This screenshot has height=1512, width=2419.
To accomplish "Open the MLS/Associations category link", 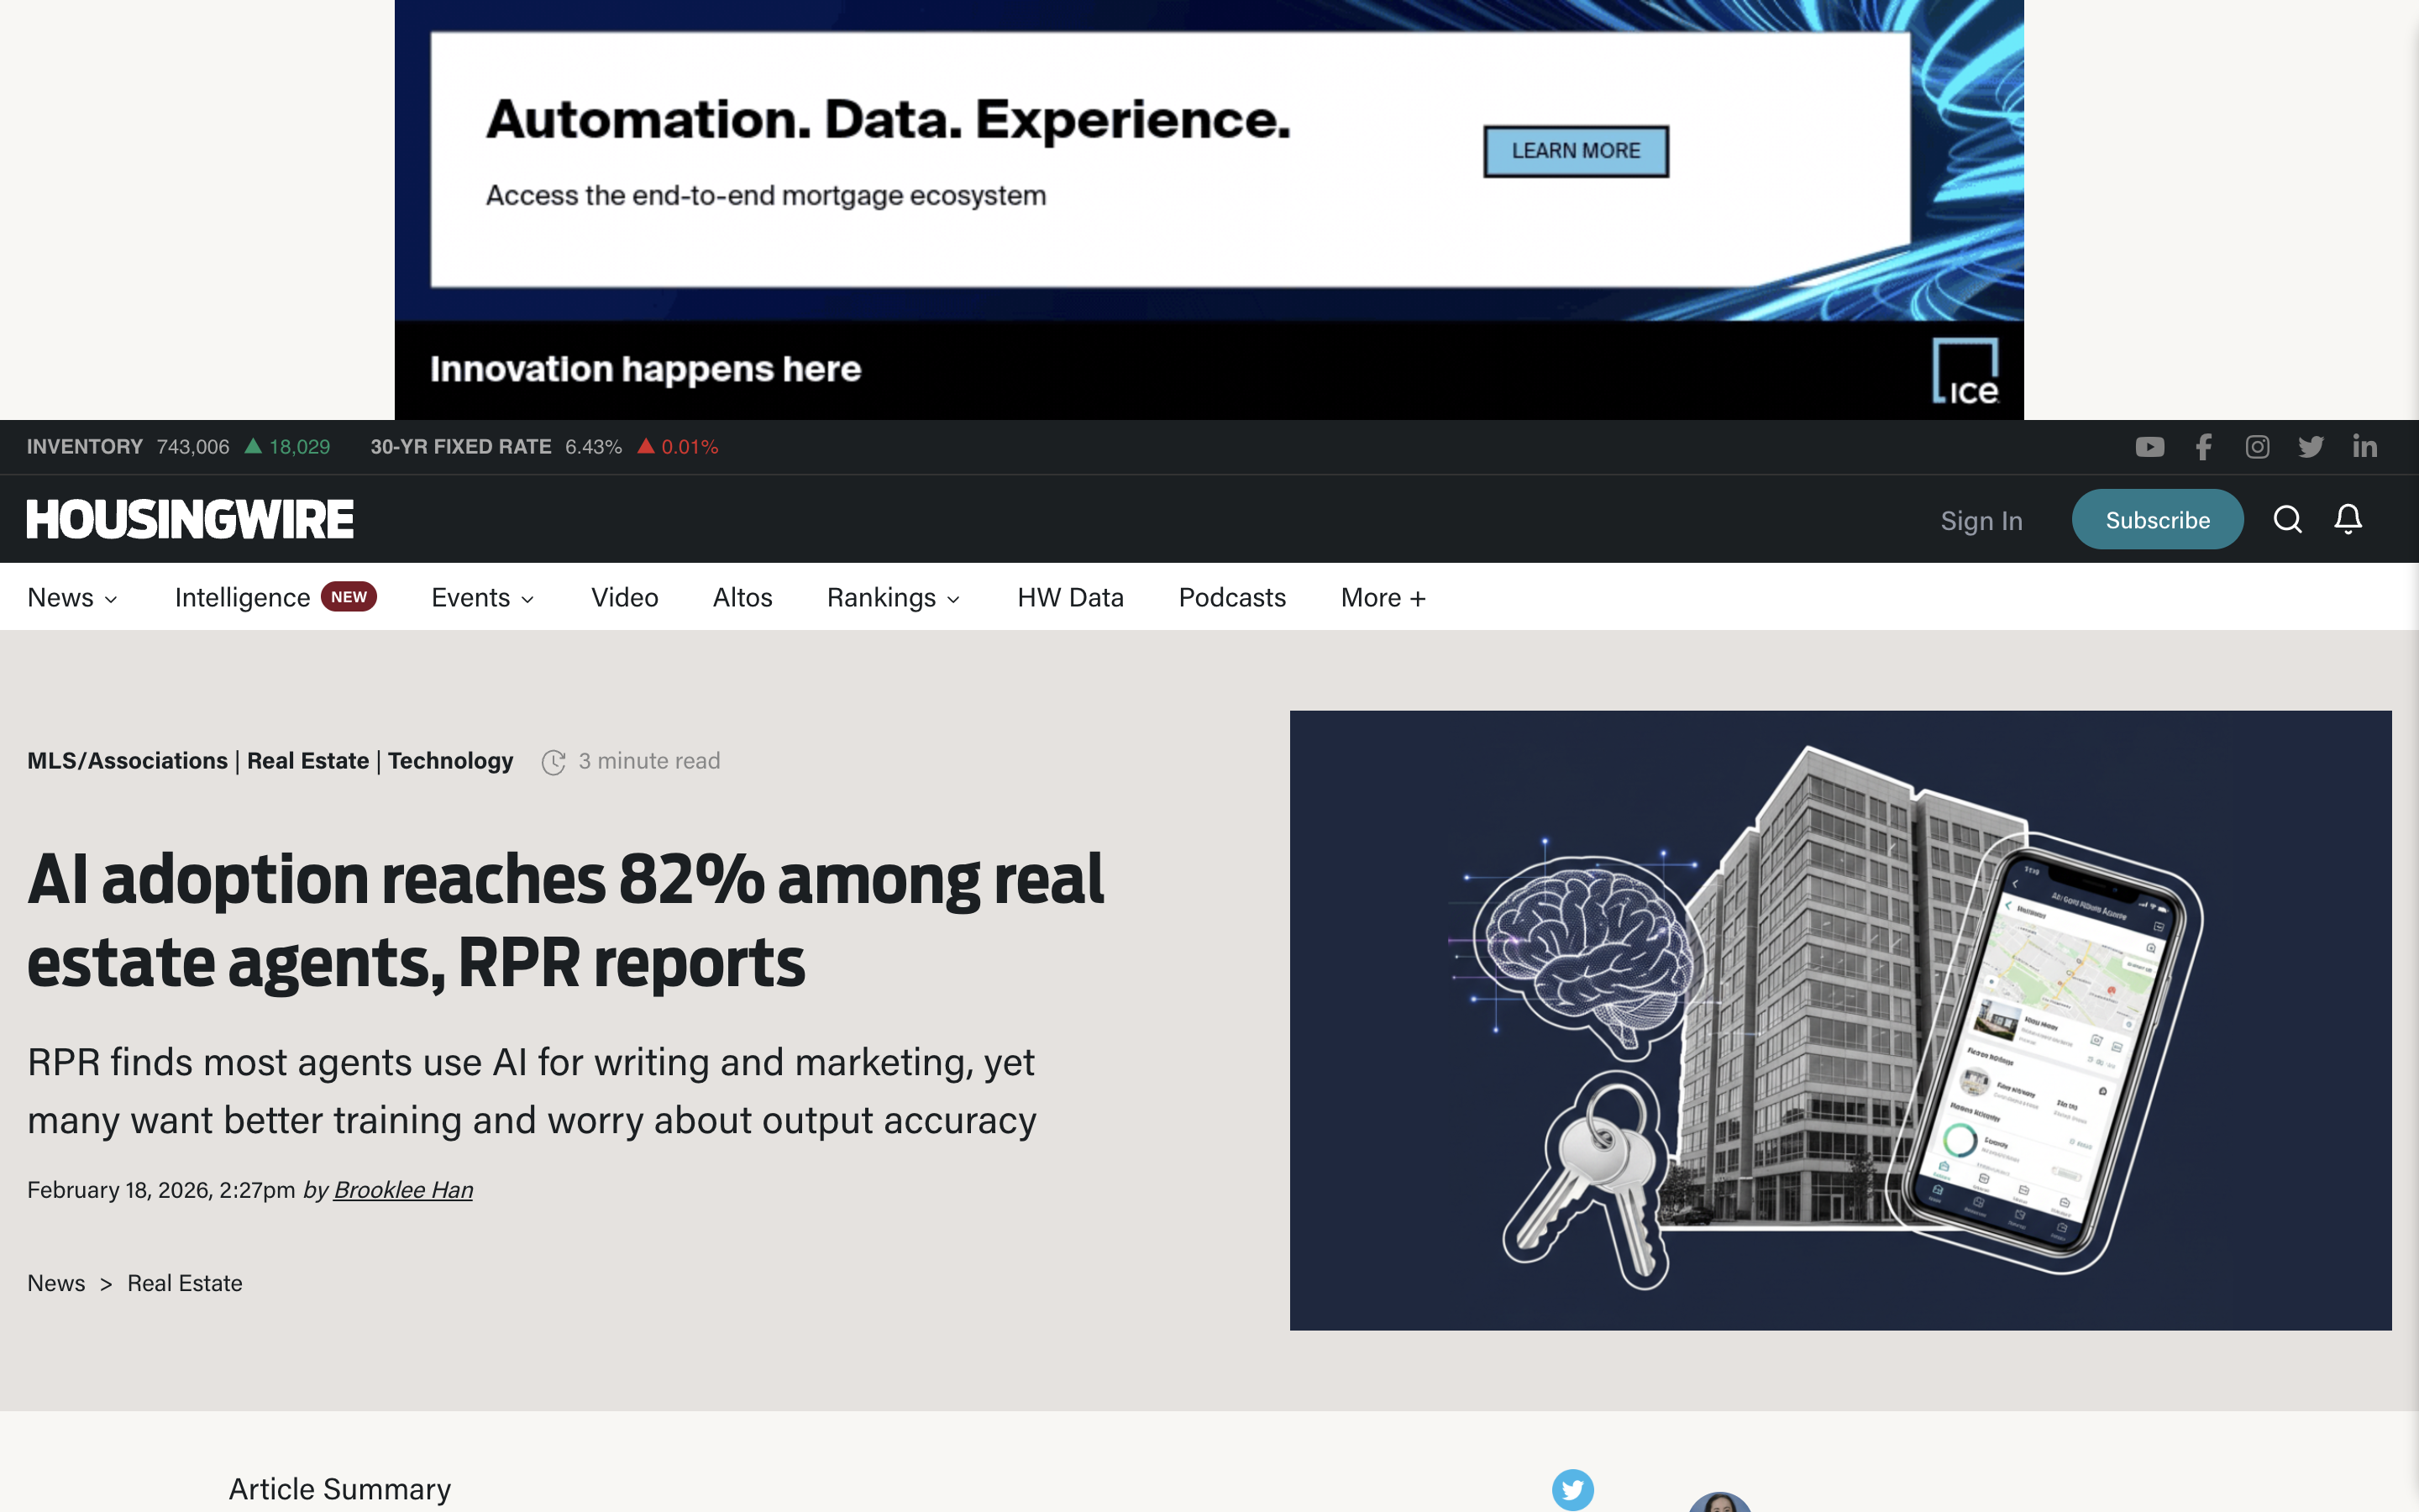I will point(127,761).
